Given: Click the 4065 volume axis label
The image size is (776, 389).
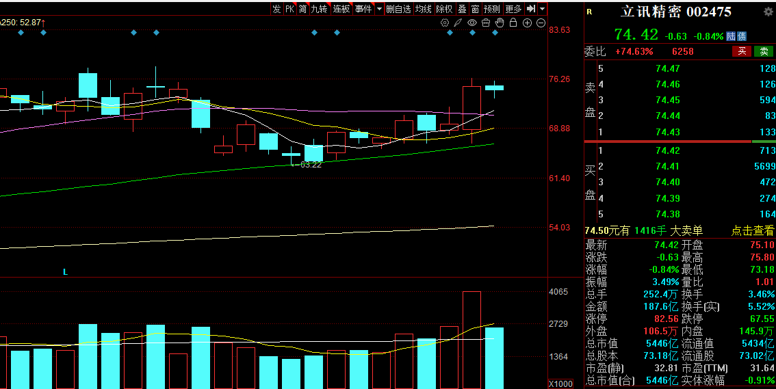Looking at the screenshot, I should click(x=559, y=292).
